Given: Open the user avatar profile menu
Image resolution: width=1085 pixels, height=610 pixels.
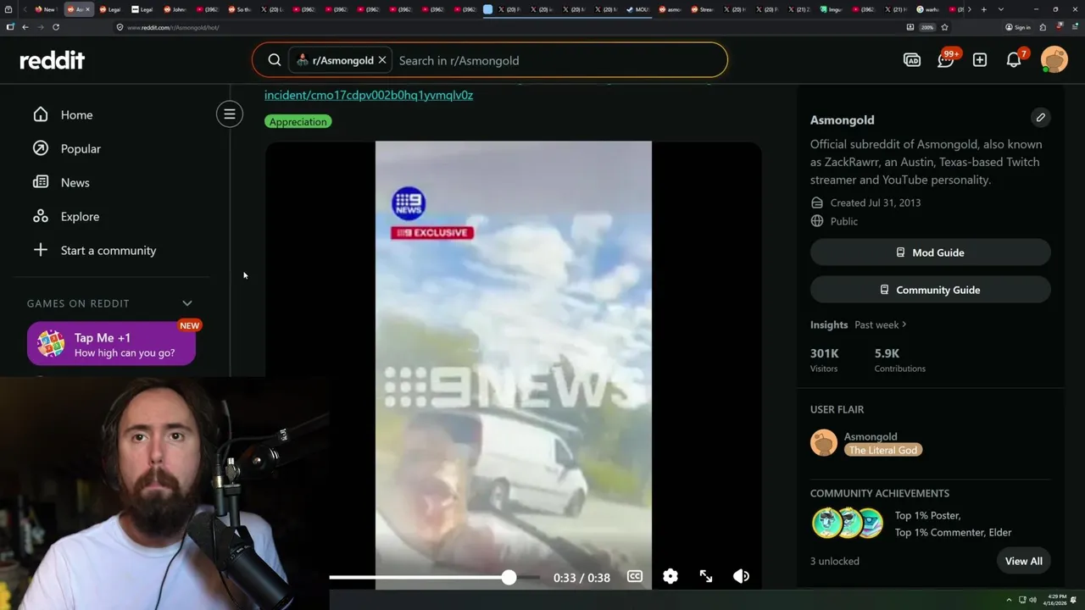Looking at the screenshot, I should pos(1054,60).
